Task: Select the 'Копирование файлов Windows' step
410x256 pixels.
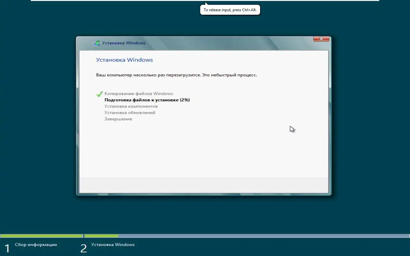Action: (139, 94)
